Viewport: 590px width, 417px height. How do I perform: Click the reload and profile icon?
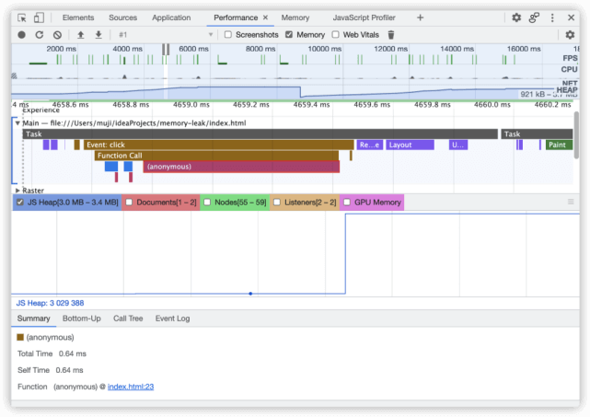(40, 35)
